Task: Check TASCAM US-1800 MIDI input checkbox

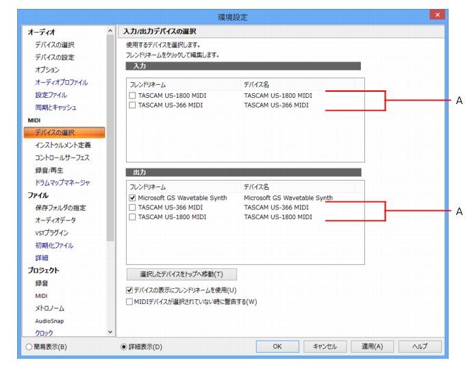Action: (132, 96)
